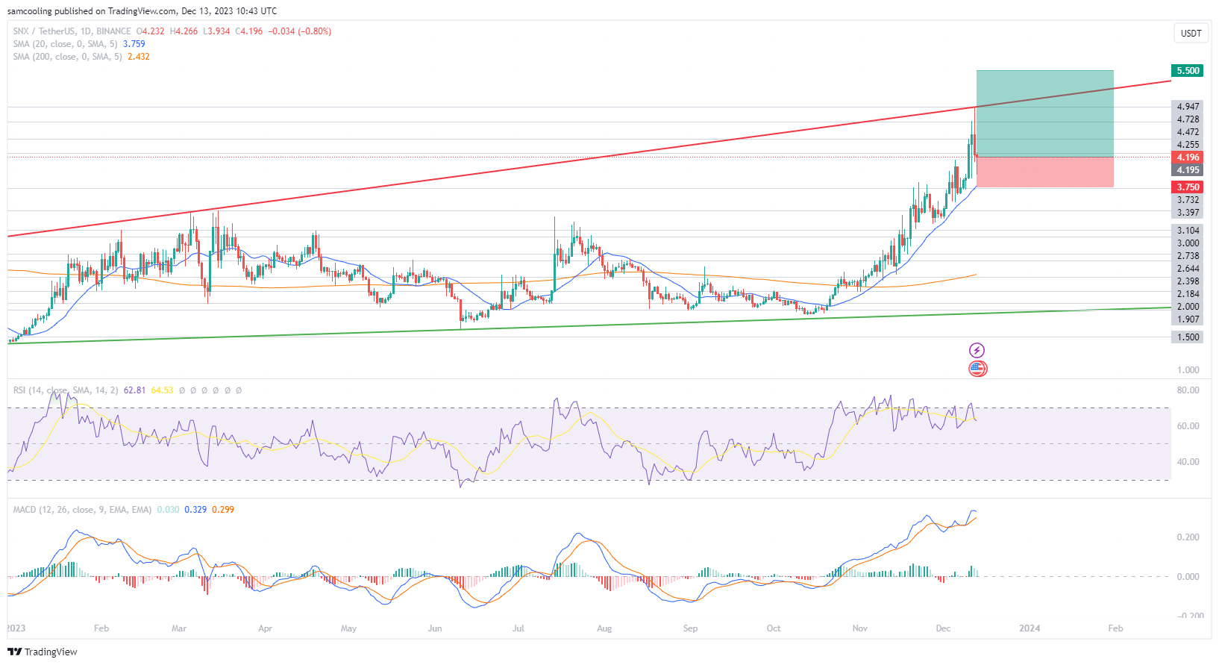Image resolution: width=1219 pixels, height=665 pixels.
Task: Click the gray 4.195 price label
Action: 1188,170
